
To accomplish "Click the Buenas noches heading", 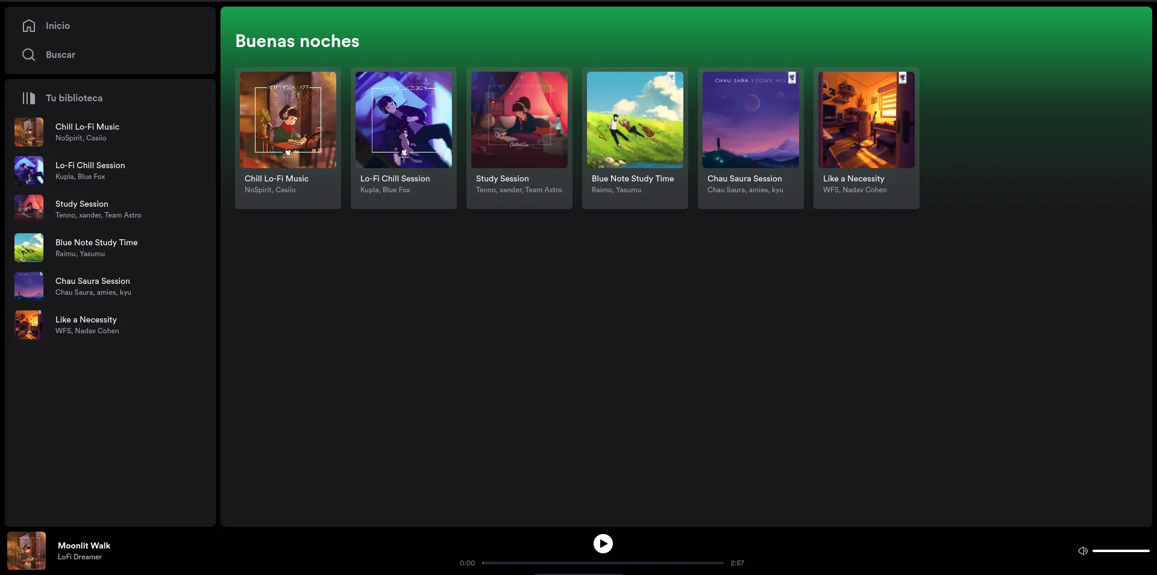I will 297,40.
